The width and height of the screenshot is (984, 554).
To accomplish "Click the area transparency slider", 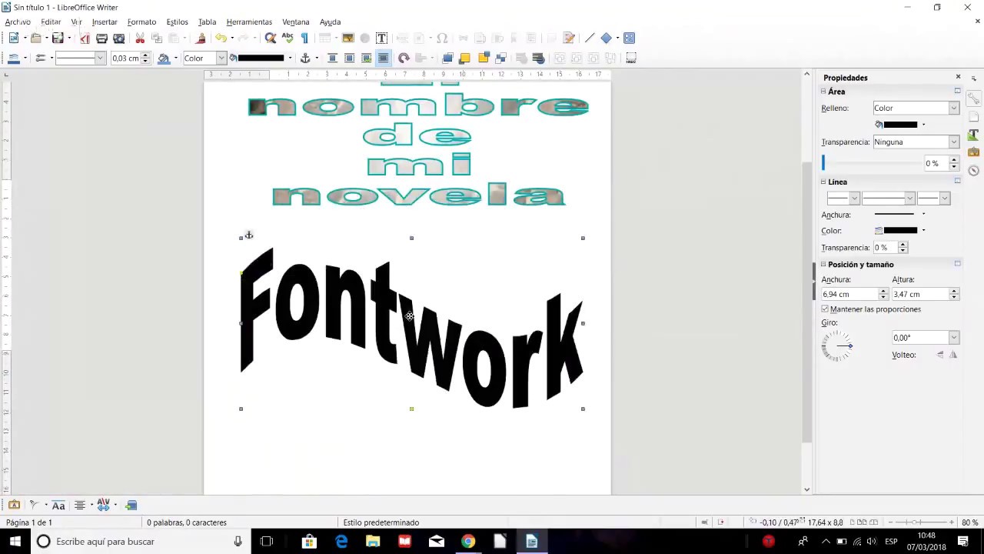I will pos(871,163).
